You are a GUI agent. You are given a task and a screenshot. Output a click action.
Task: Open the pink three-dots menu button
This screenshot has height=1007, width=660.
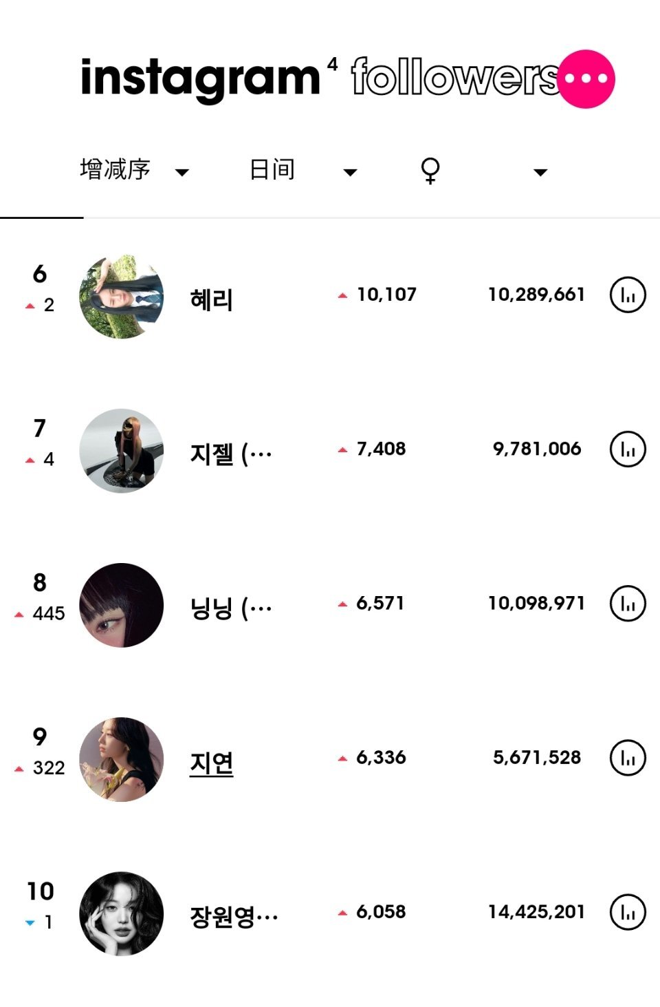pos(586,79)
